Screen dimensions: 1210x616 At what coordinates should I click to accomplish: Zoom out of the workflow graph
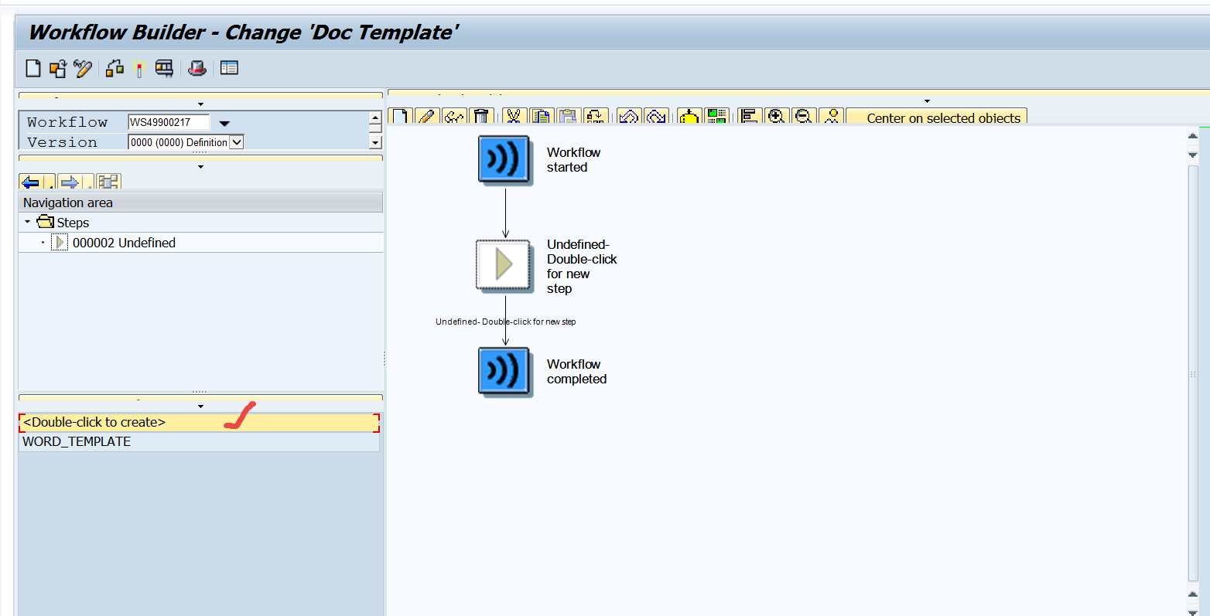[804, 117]
